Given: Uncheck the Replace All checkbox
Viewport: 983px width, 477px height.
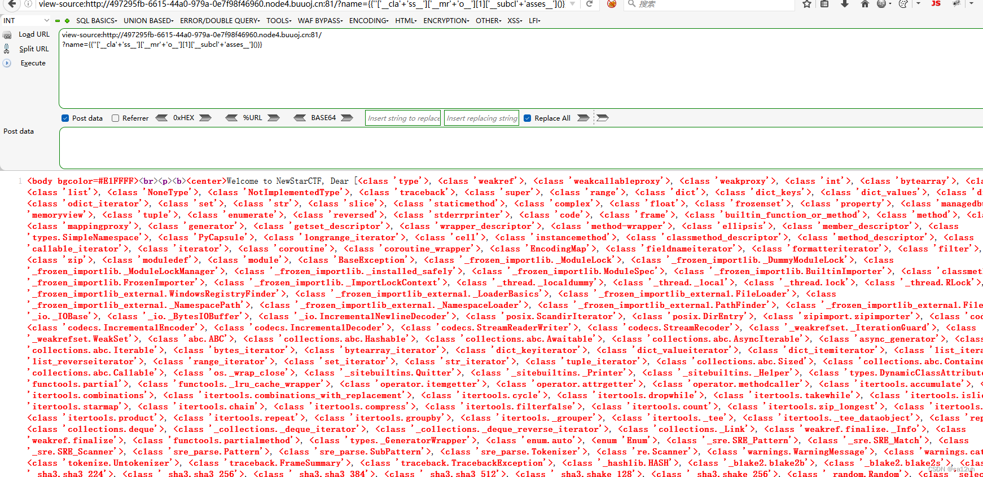Looking at the screenshot, I should pos(528,118).
